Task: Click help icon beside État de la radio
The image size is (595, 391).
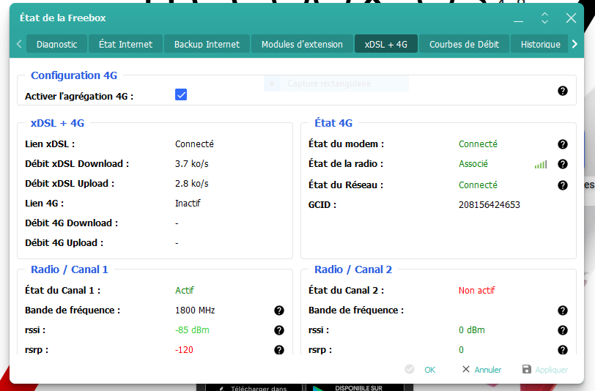Action: click(563, 164)
